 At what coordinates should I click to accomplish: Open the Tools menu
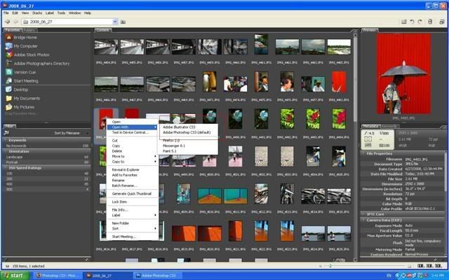coord(61,13)
